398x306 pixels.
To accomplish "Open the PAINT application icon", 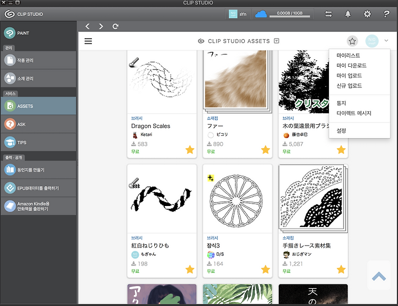I will coord(9,33).
